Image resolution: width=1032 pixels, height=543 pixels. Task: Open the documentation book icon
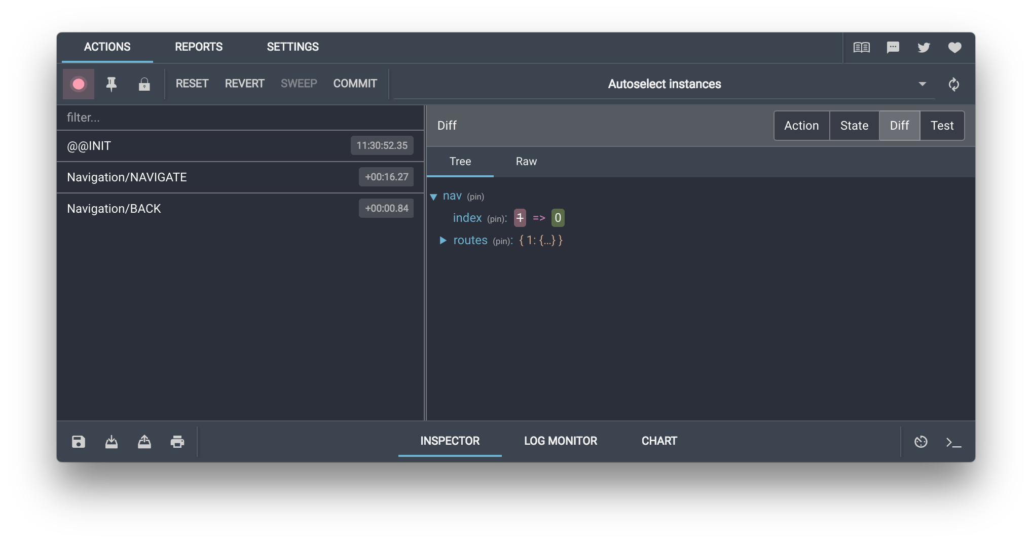click(862, 47)
